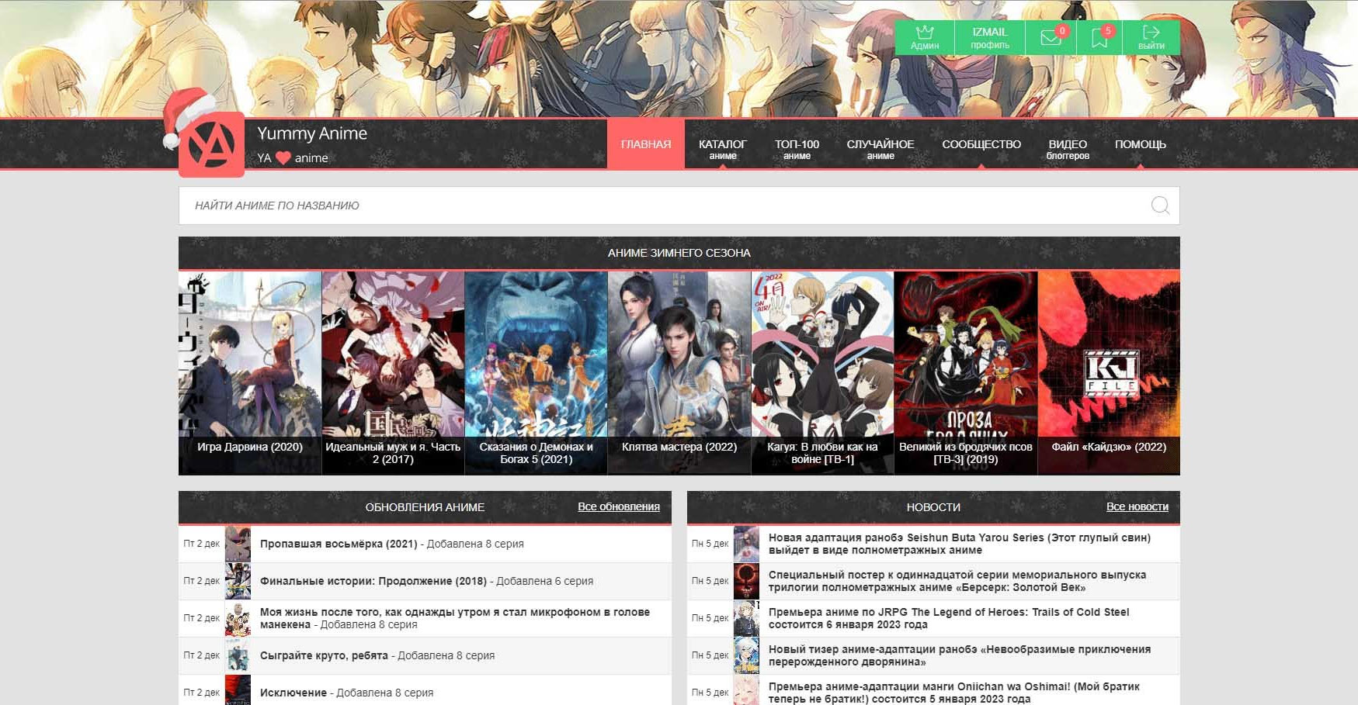Switch to the Главная tab
Screen dimensions: 1358x705
tap(645, 145)
